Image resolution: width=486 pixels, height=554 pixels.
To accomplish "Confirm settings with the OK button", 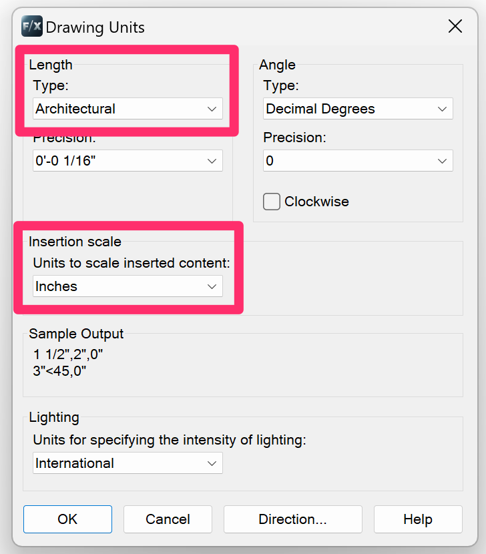I will (x=67, y=519).
